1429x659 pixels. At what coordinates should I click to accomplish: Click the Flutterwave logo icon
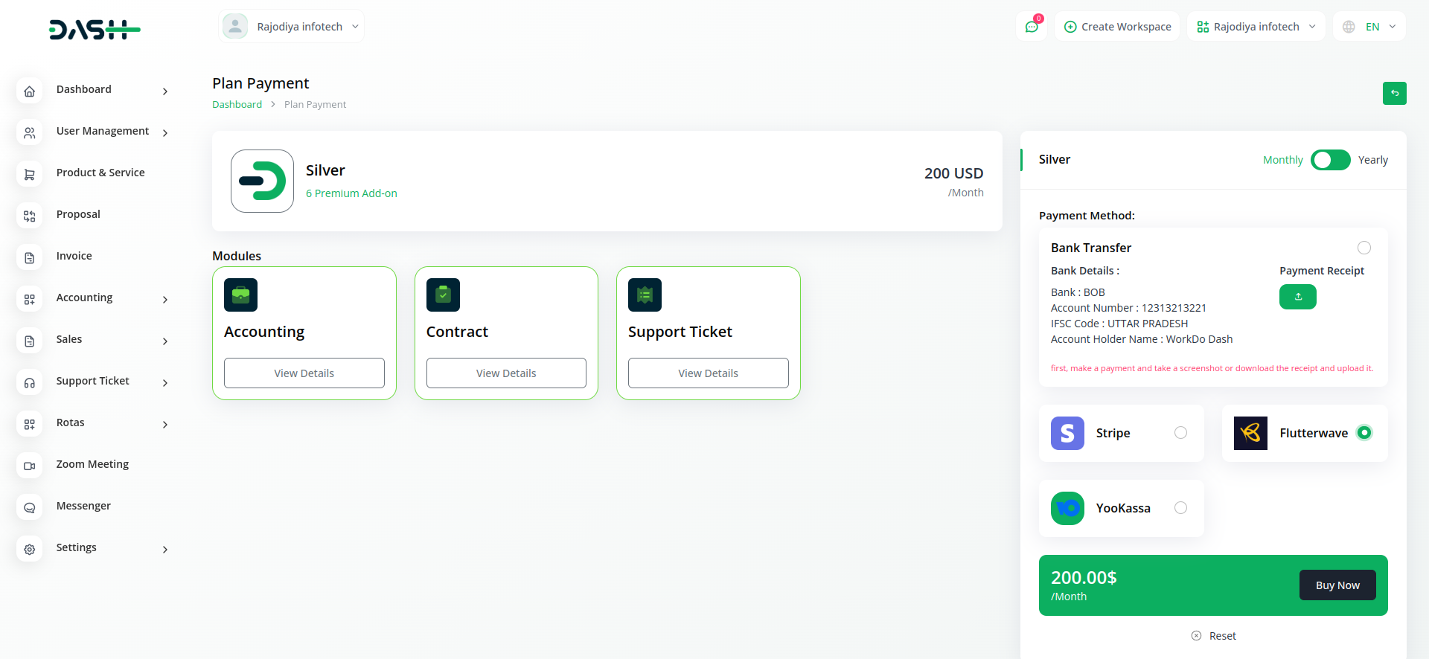click(1250, 433)
